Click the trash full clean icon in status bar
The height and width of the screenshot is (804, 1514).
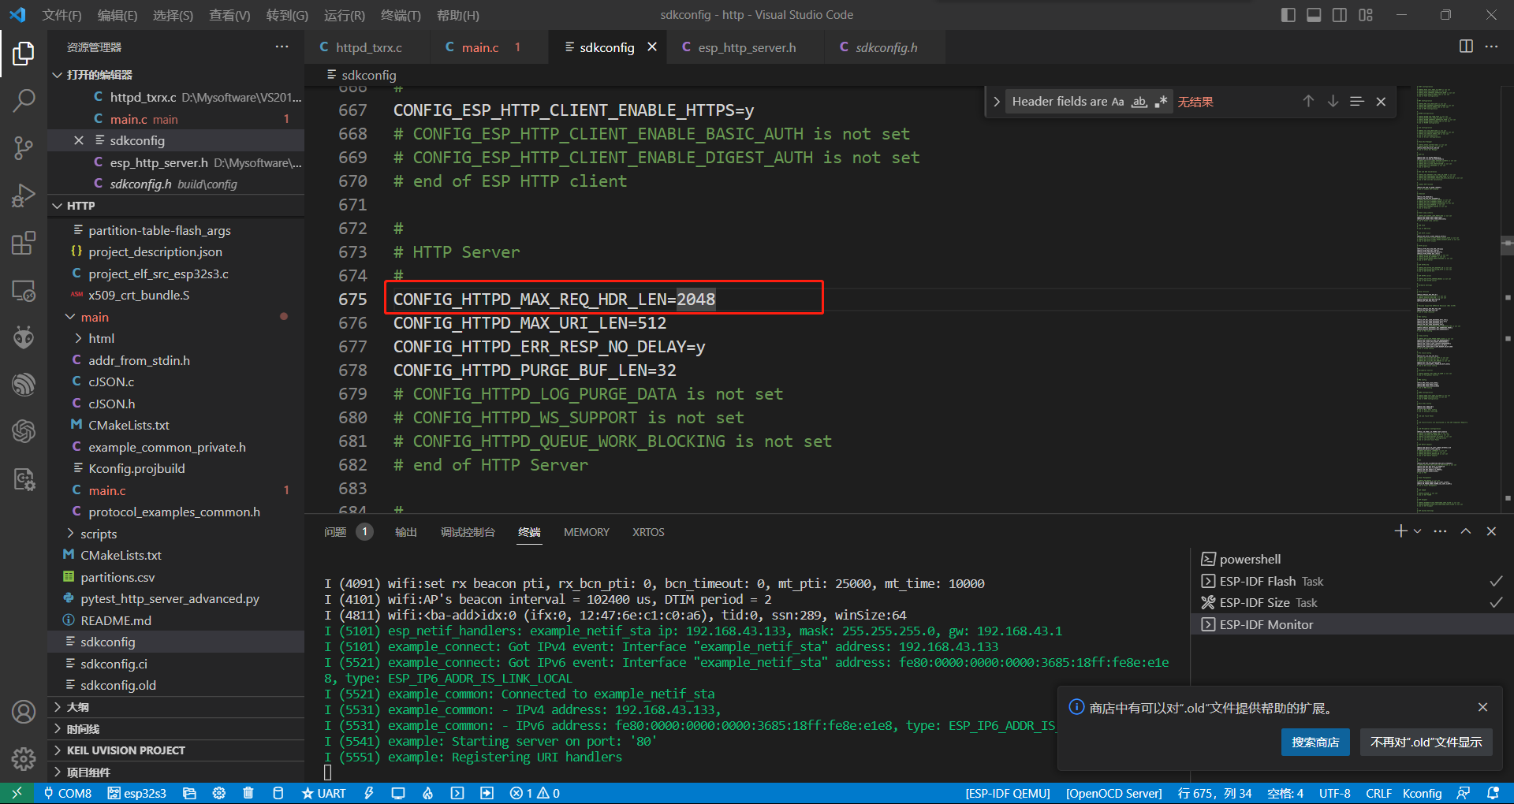click(x=248, y=793)
